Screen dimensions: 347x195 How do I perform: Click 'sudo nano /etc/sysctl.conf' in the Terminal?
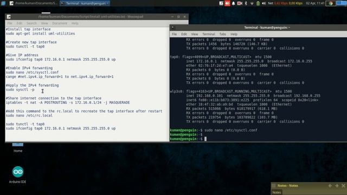(231, 130)
